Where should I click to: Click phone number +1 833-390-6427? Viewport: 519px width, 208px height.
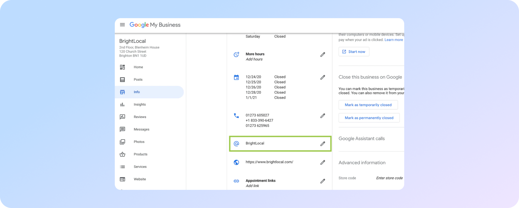[x=259, y=120]
